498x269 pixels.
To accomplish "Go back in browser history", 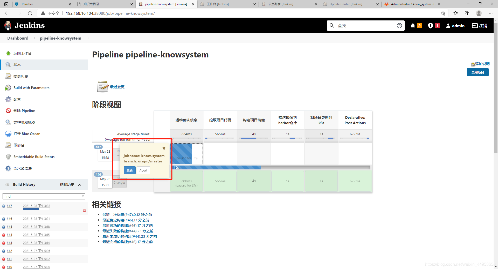I will coord(7,13).
